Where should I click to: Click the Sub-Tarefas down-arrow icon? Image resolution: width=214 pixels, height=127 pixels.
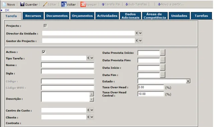point(127,4)
